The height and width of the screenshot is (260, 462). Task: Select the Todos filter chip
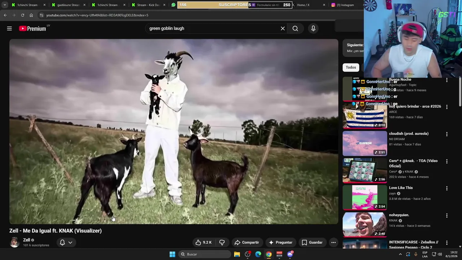351,68
